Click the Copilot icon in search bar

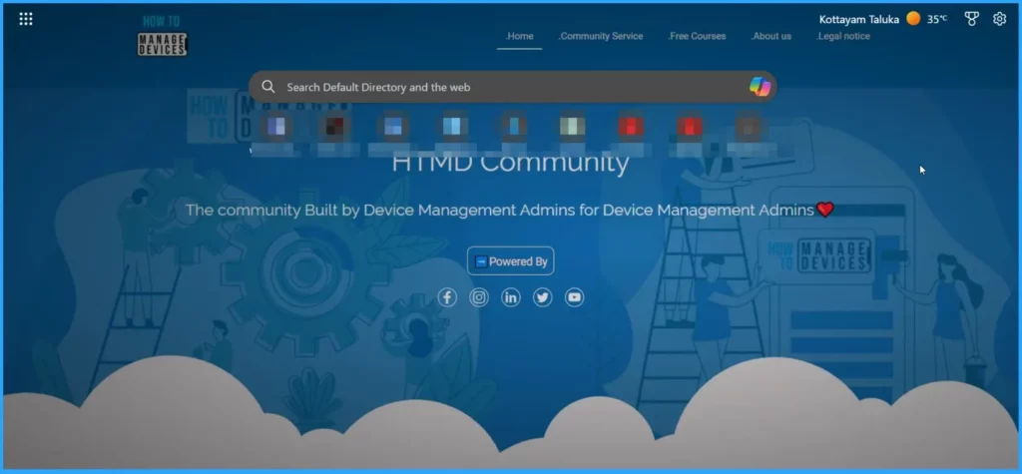point(760,87)
